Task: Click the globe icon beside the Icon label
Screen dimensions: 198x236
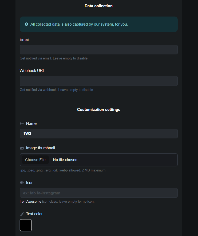Action: pos(22,183)
